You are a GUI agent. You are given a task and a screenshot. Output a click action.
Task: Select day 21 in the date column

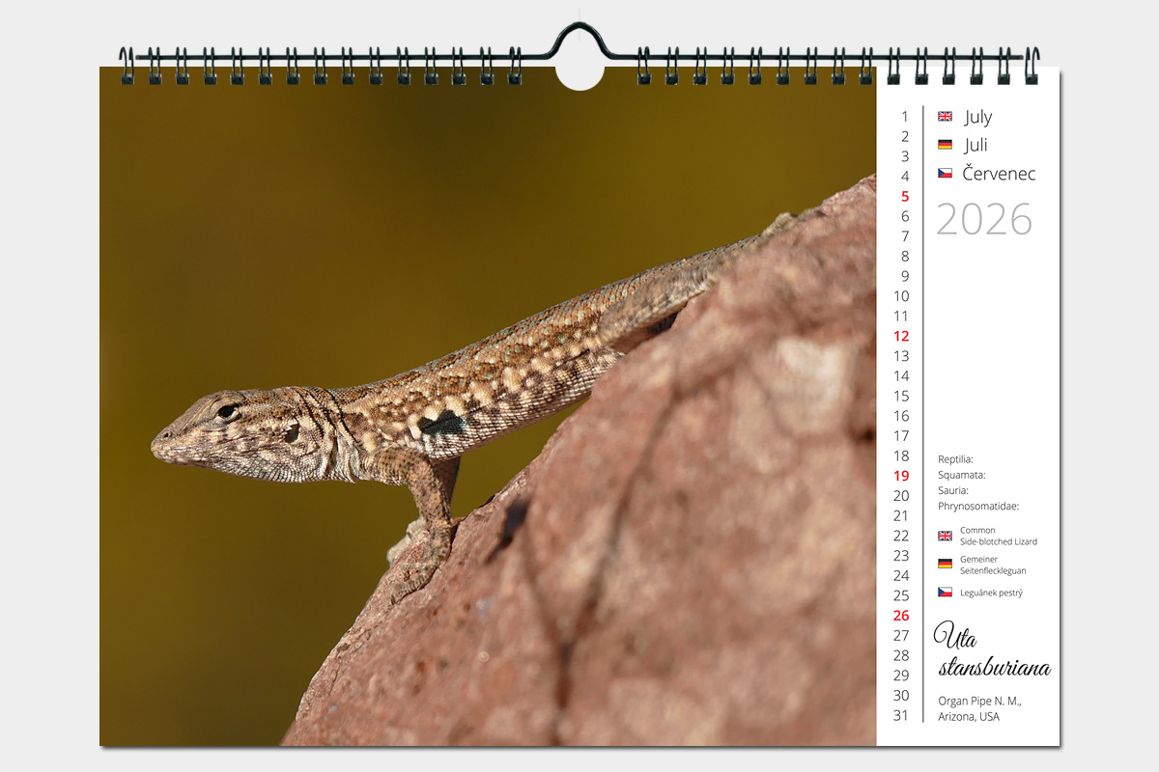(901, 515)
